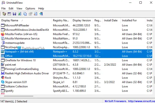Image resolution: width=155 pixels, height=103 pixels.
Task: Click the Rock app icon
Action: pyautogui.click(x=3, y=78)
